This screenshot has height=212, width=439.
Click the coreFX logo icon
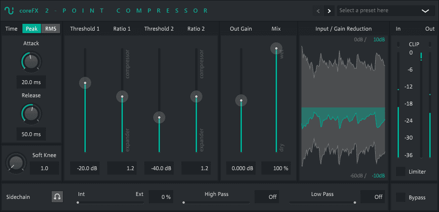click(9, 10)
